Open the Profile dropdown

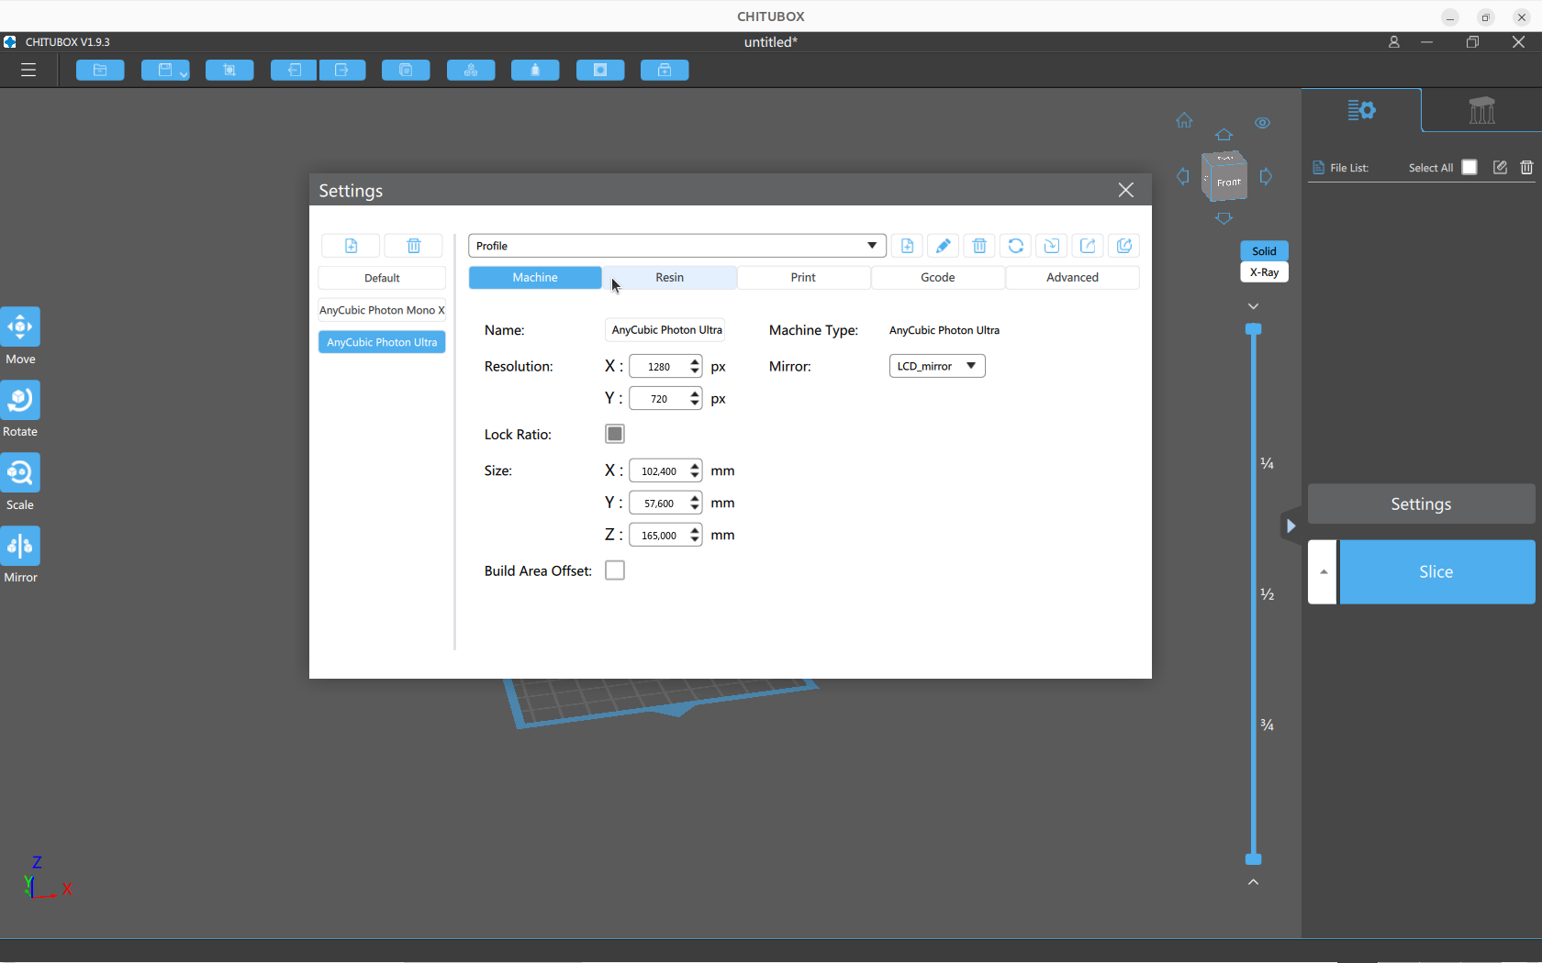coord(676,246)
